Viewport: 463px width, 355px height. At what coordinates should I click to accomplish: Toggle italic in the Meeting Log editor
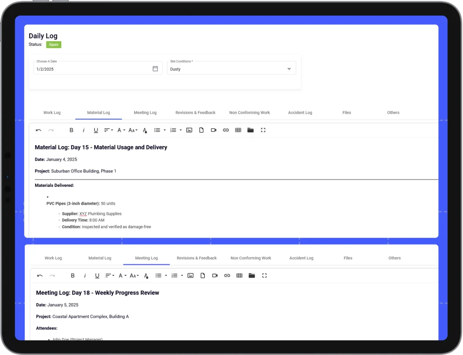85,276
